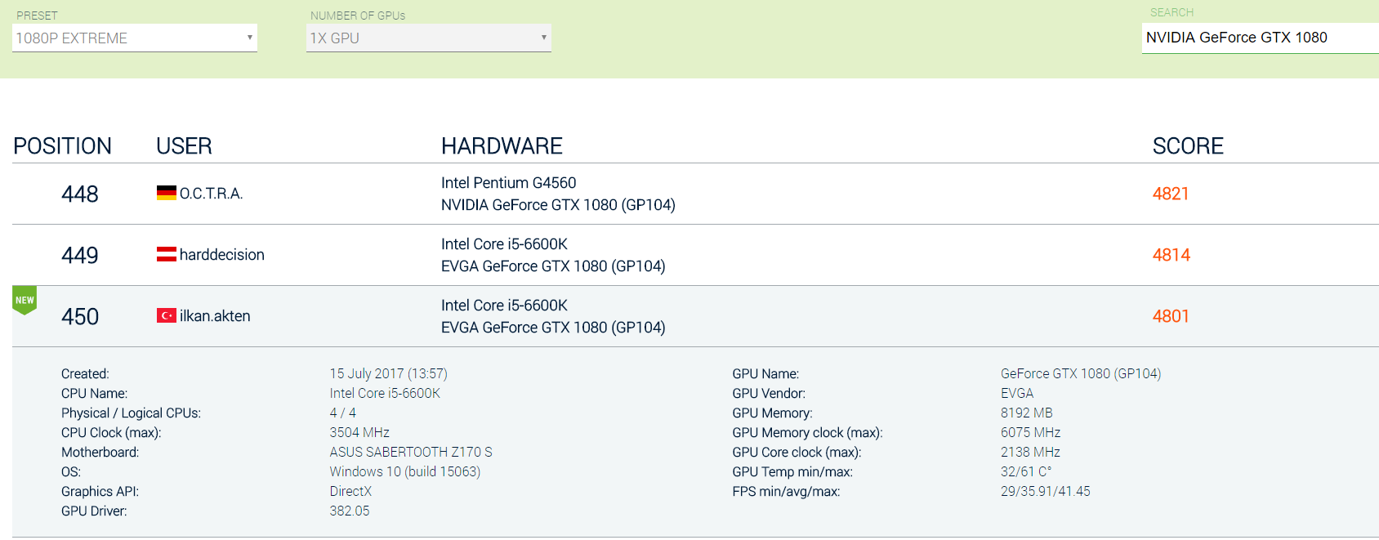Click created date 15 July 2017 (13:57)
The image size is (1379, 540).
coord(389,373)
